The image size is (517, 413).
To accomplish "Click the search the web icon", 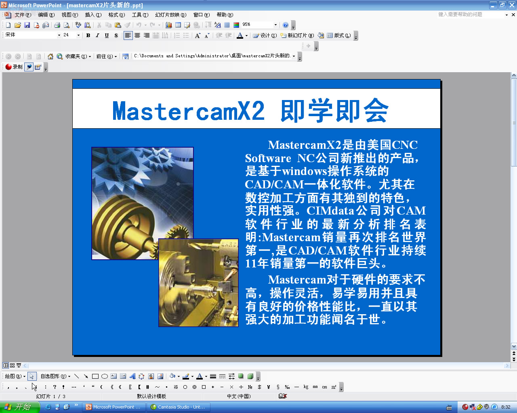I will point(60,56).
